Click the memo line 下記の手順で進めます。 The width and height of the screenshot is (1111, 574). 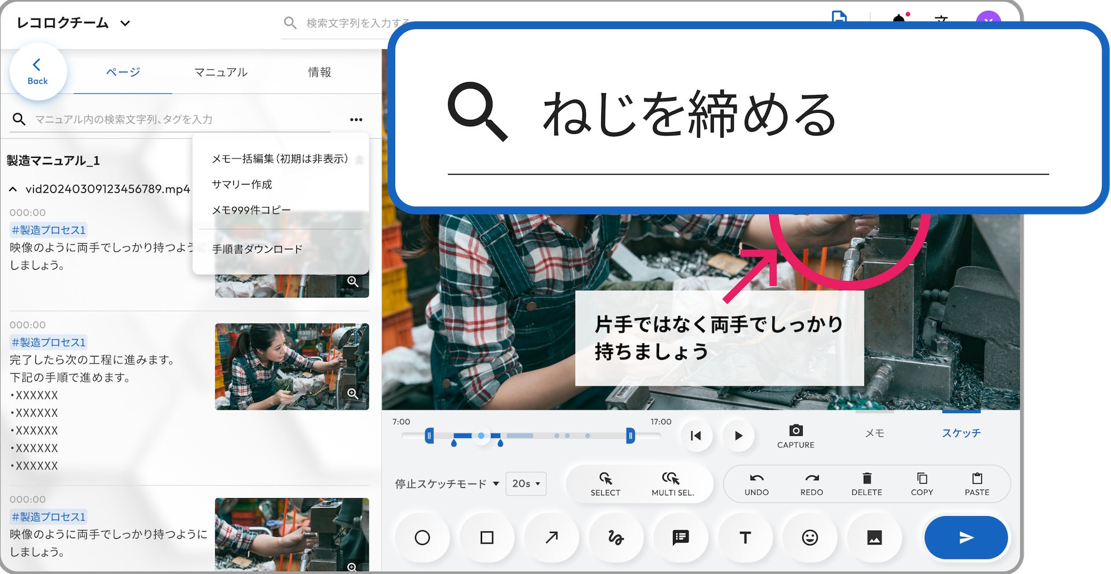(x=70, y=377)
